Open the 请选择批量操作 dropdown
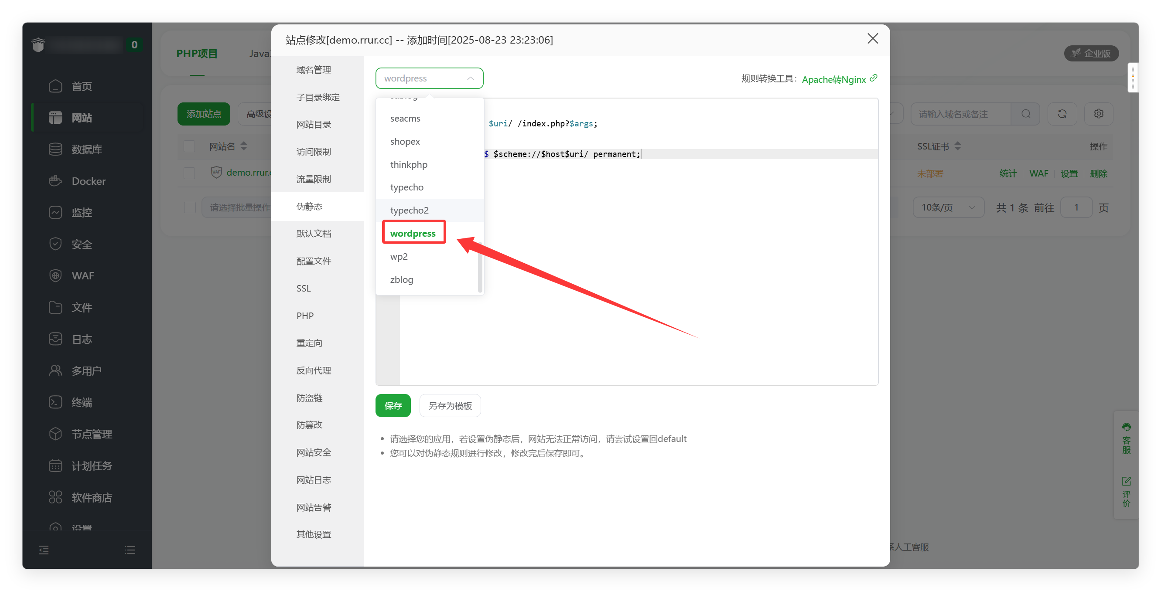The width and height of the screenshot is (1161, 591). click(x=237, y=207)
